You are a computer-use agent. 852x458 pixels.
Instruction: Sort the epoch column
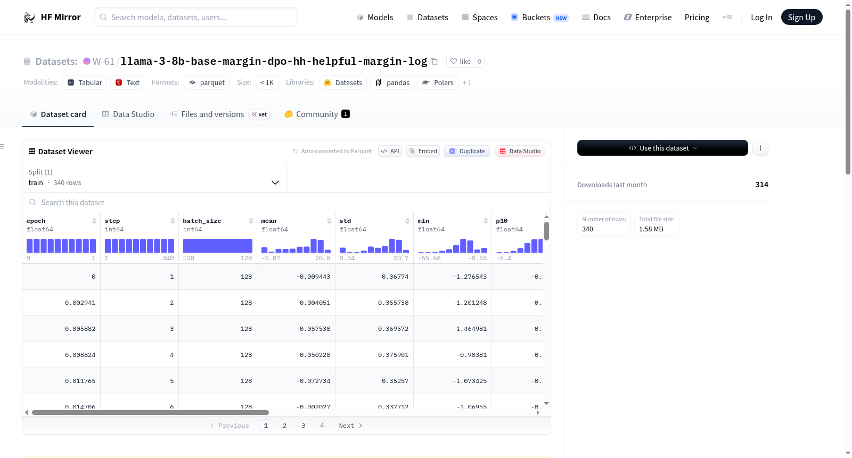coord(94,221)
